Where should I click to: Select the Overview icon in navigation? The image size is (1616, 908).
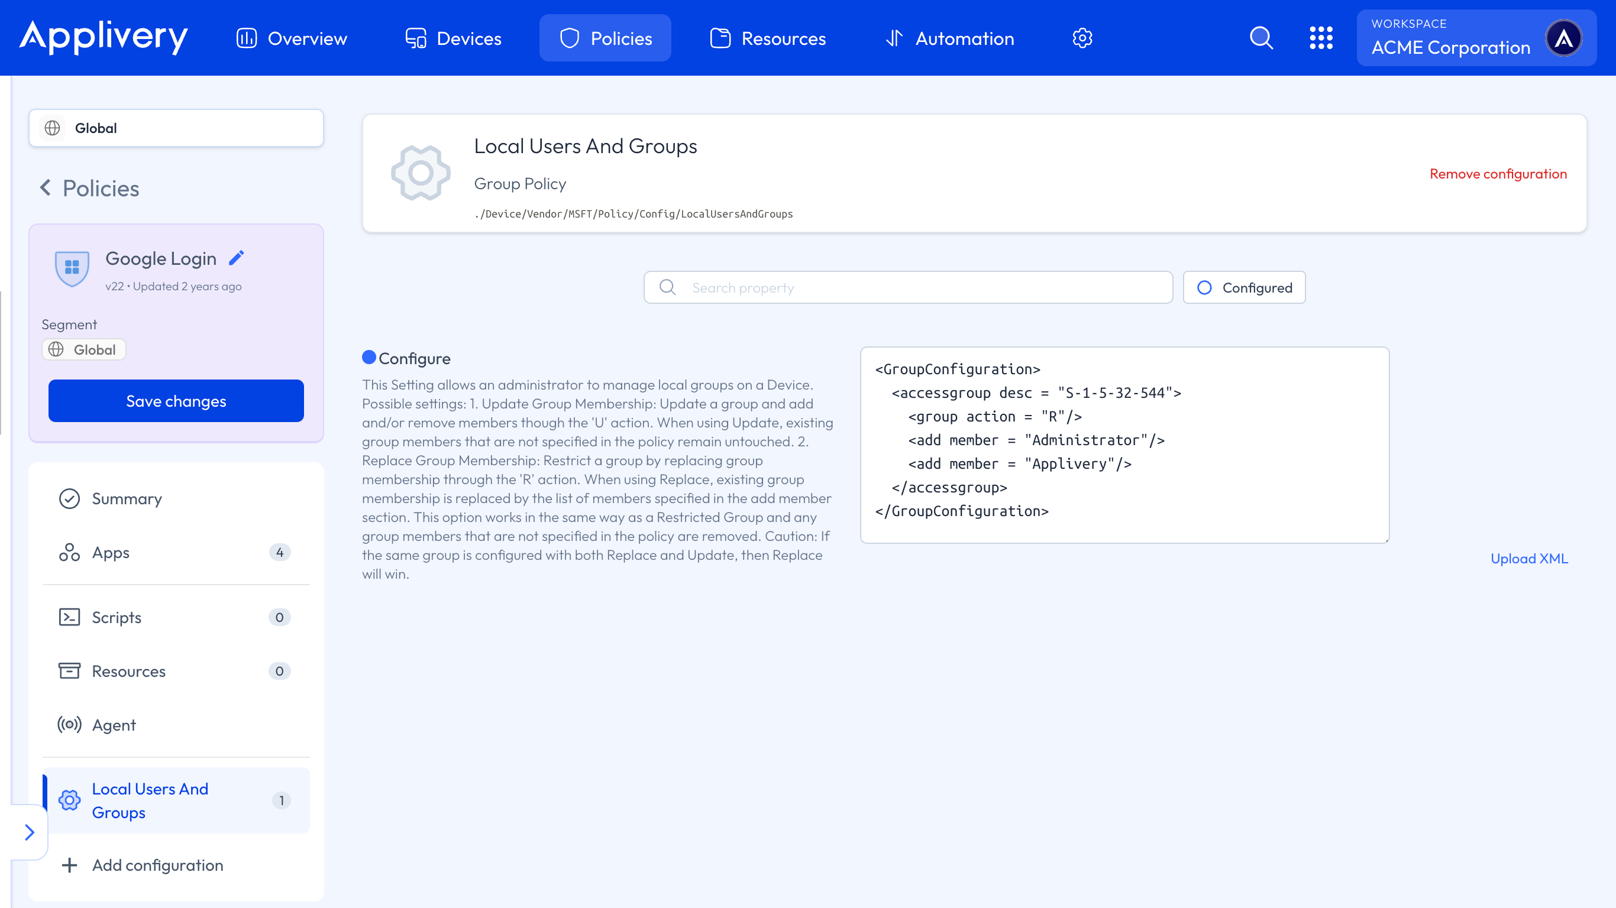[x=246, y=38]
